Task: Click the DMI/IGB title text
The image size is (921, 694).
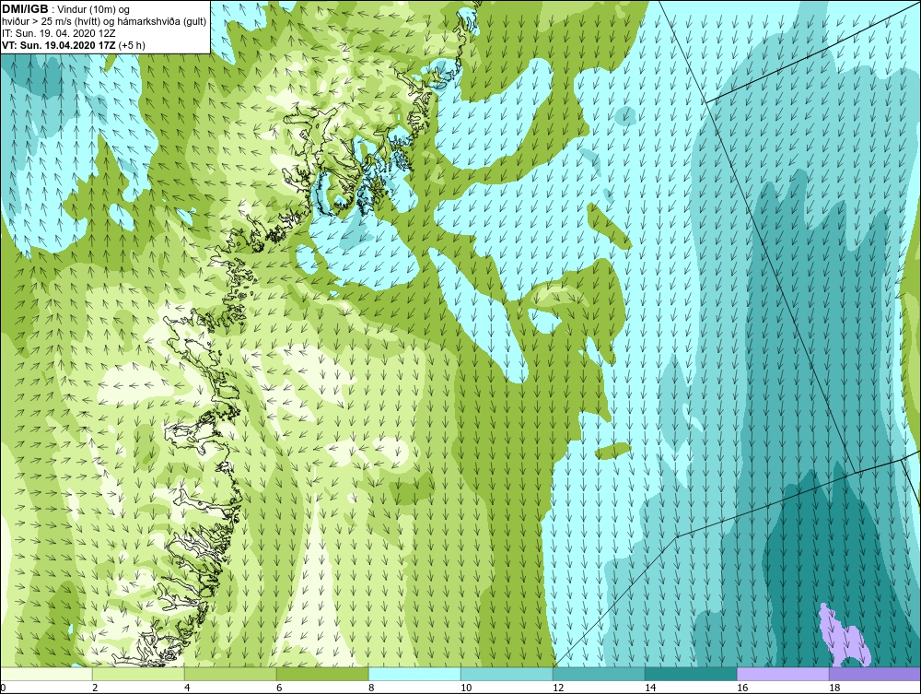Action: (25, 9)
